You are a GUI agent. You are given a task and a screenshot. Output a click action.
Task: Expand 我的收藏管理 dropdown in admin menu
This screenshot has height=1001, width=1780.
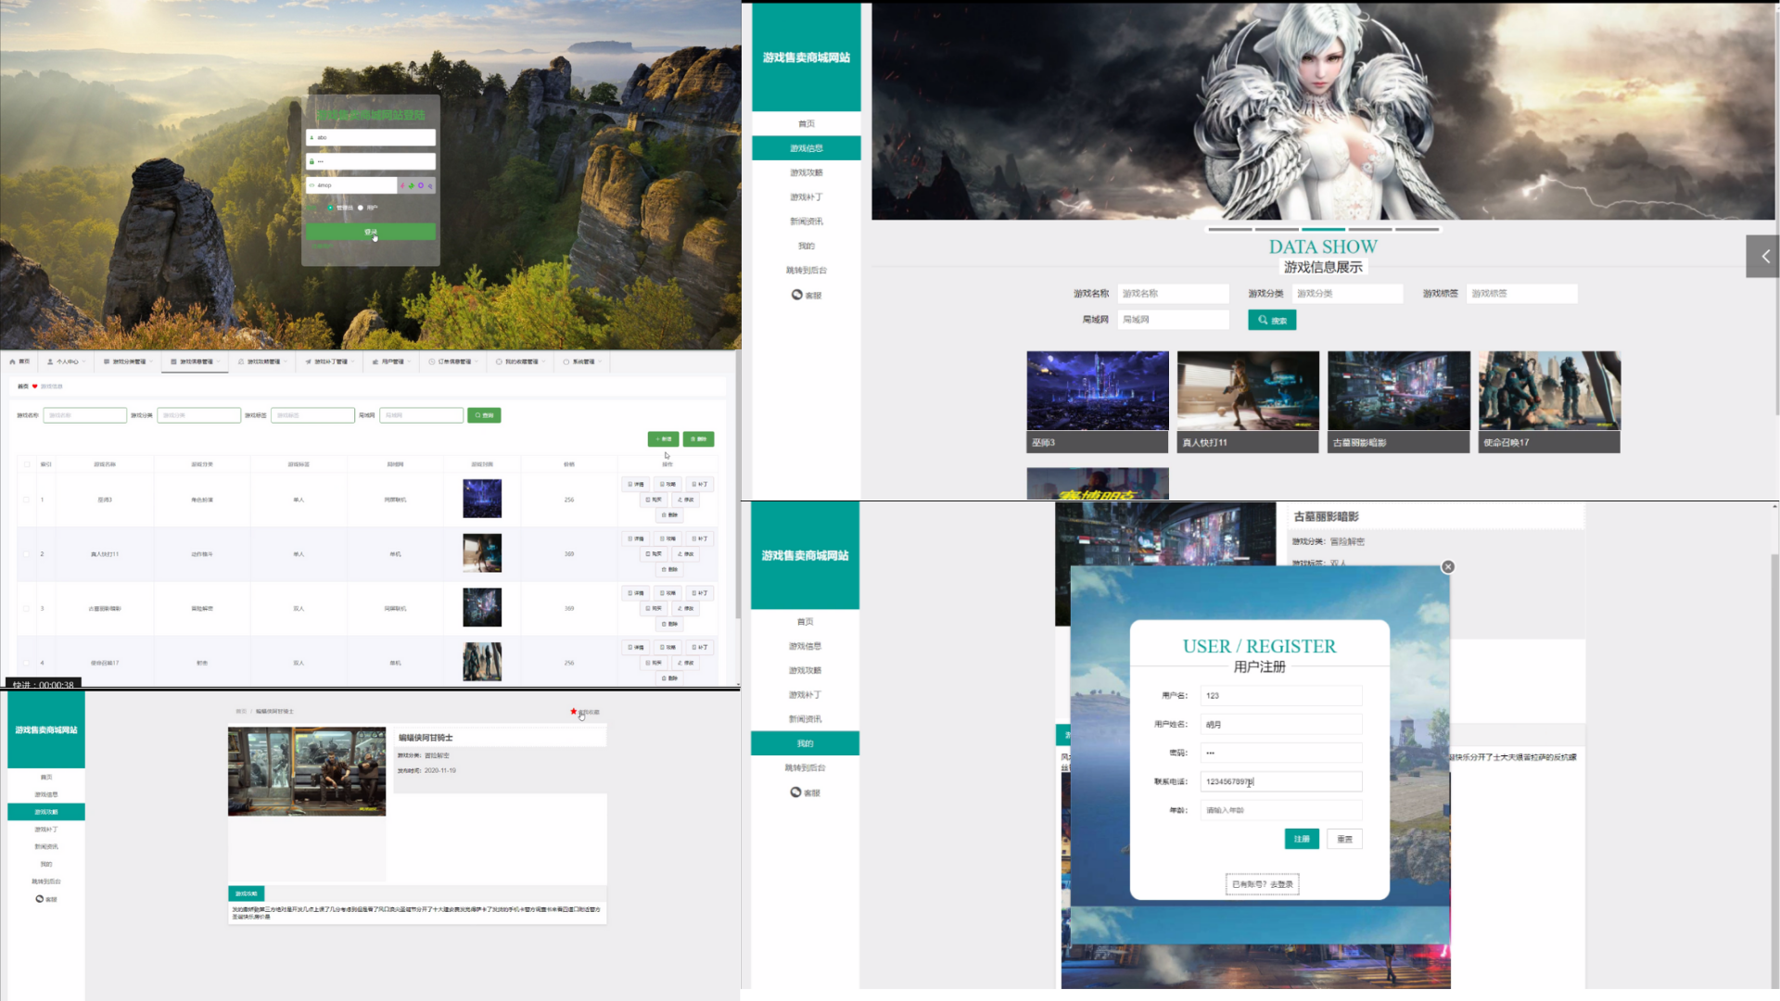pyautogui.click(x=519, y=361)
